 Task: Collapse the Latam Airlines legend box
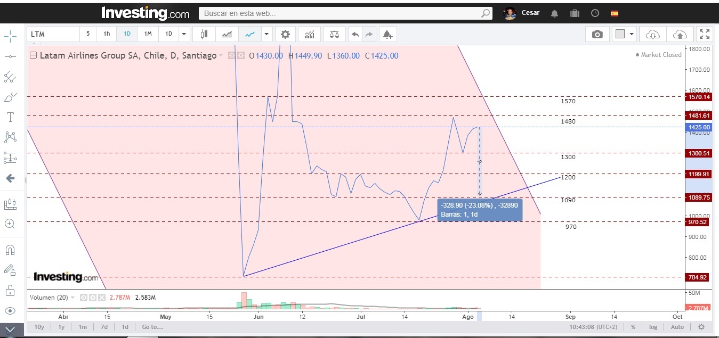(x=33, y=55)
